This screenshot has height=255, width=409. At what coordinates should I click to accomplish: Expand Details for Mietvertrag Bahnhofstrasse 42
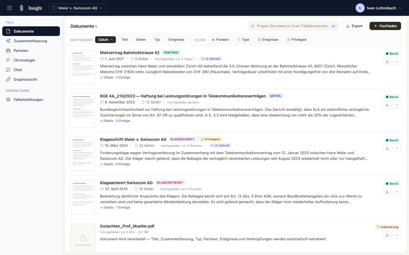(115, 77)
